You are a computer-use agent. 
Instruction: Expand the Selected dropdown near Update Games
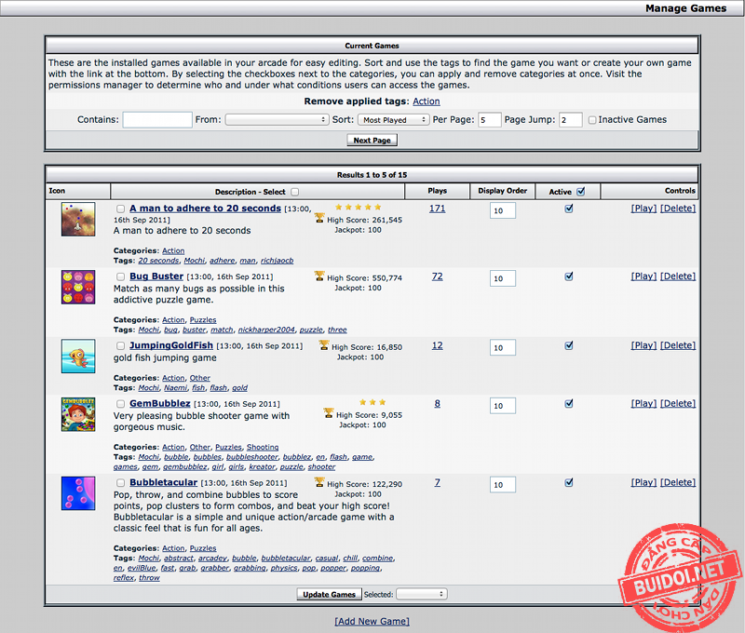pyautogui.click(x=421, y=594)
